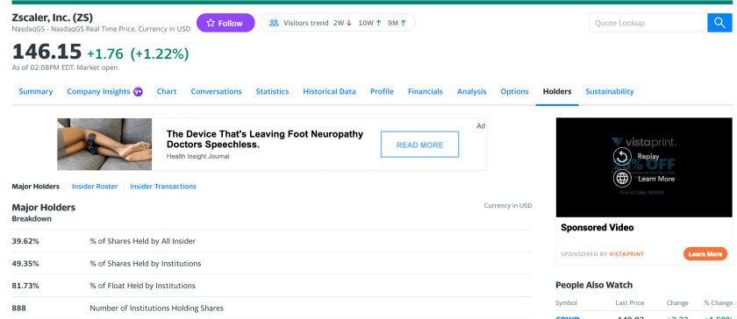Click the 81.73% float value
Image resolution: width=737 pixels, height=319 pixels.
pos(25,286)
